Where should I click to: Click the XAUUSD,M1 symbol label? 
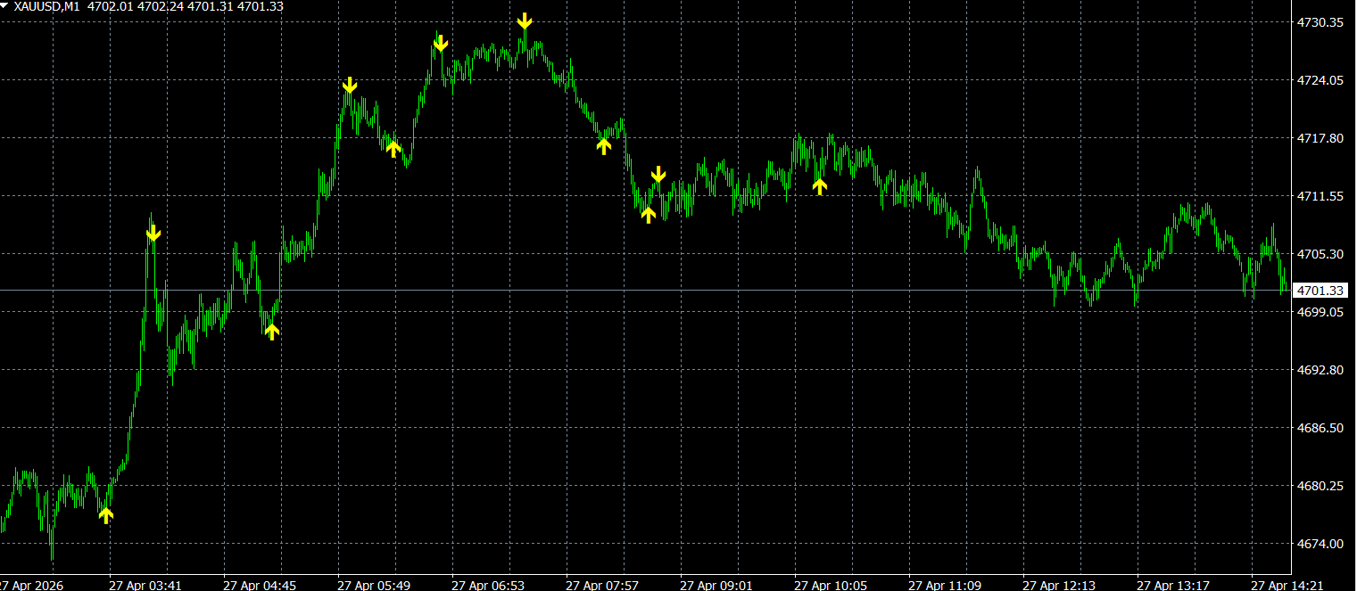(46, 6)
